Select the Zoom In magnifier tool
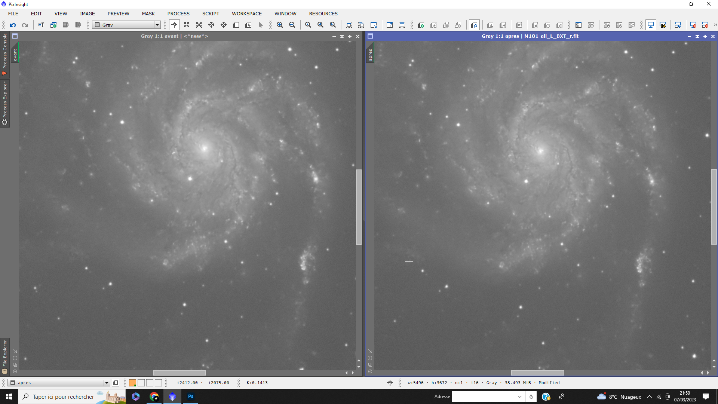Viewport: 718px width, 404px height. 280,25
